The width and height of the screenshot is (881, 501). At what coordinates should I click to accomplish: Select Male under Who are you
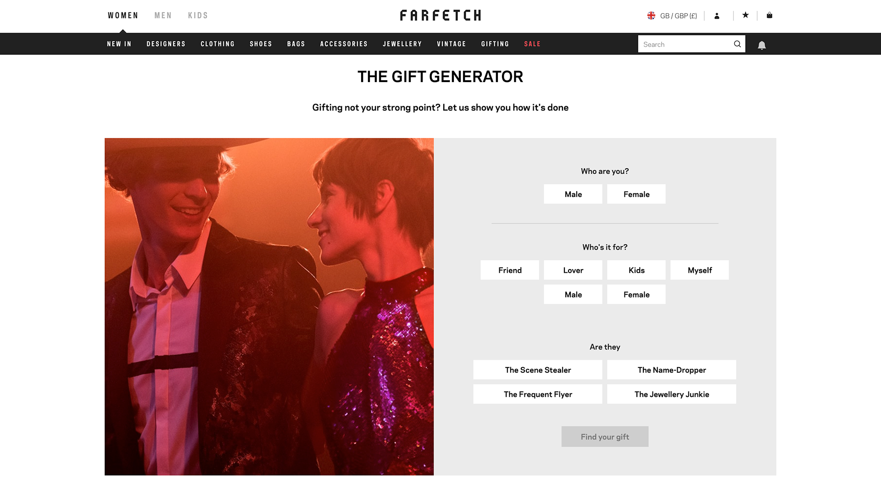pyautogui.click(x=573, y=194)
